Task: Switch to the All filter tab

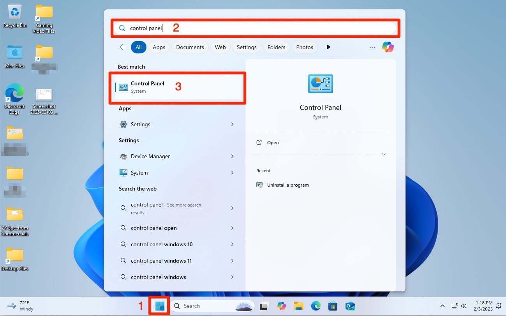Action: [x=139, y=47]
